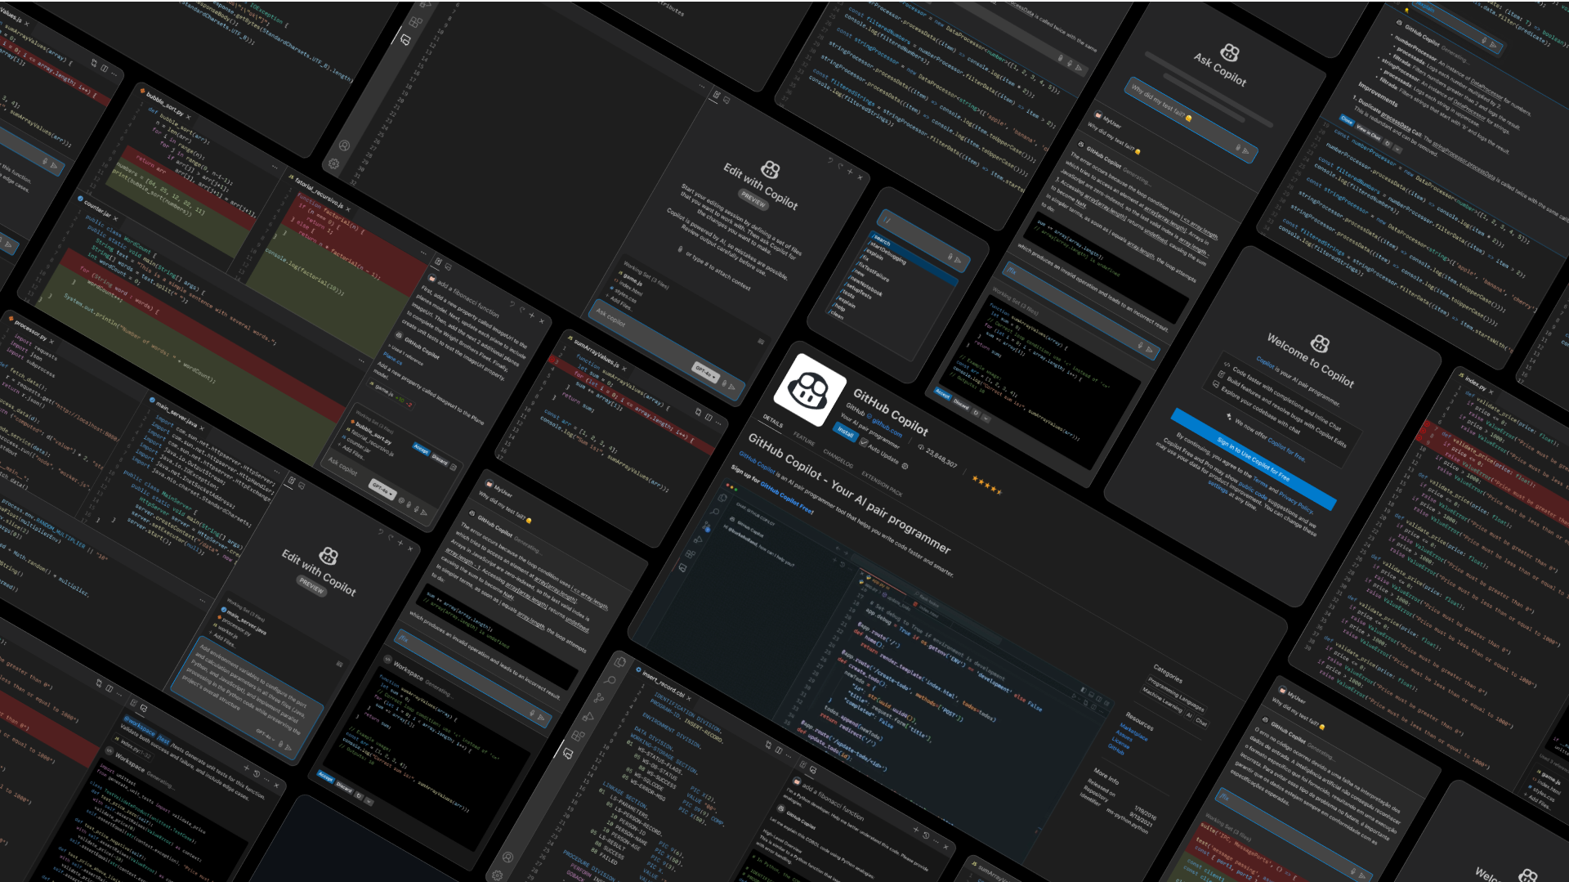Select /setupTests from the slash command list
The width and height of the screenshot is (1569, 882).
click(x=859, y=292)
